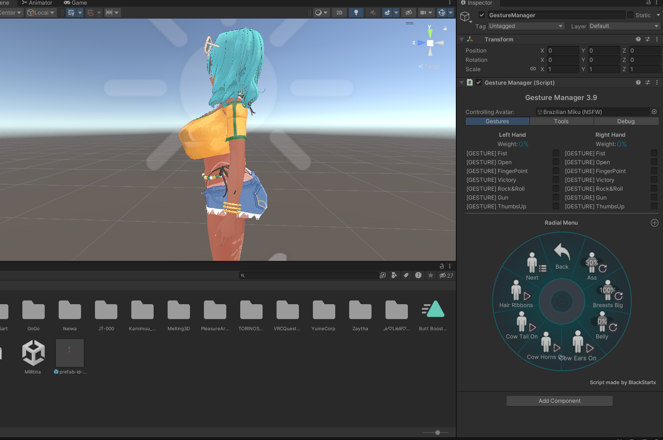663x440 pixels.
Task: Open the Tag Untagged dropdown
Action: pyautogui.click(x=526, y=26)
